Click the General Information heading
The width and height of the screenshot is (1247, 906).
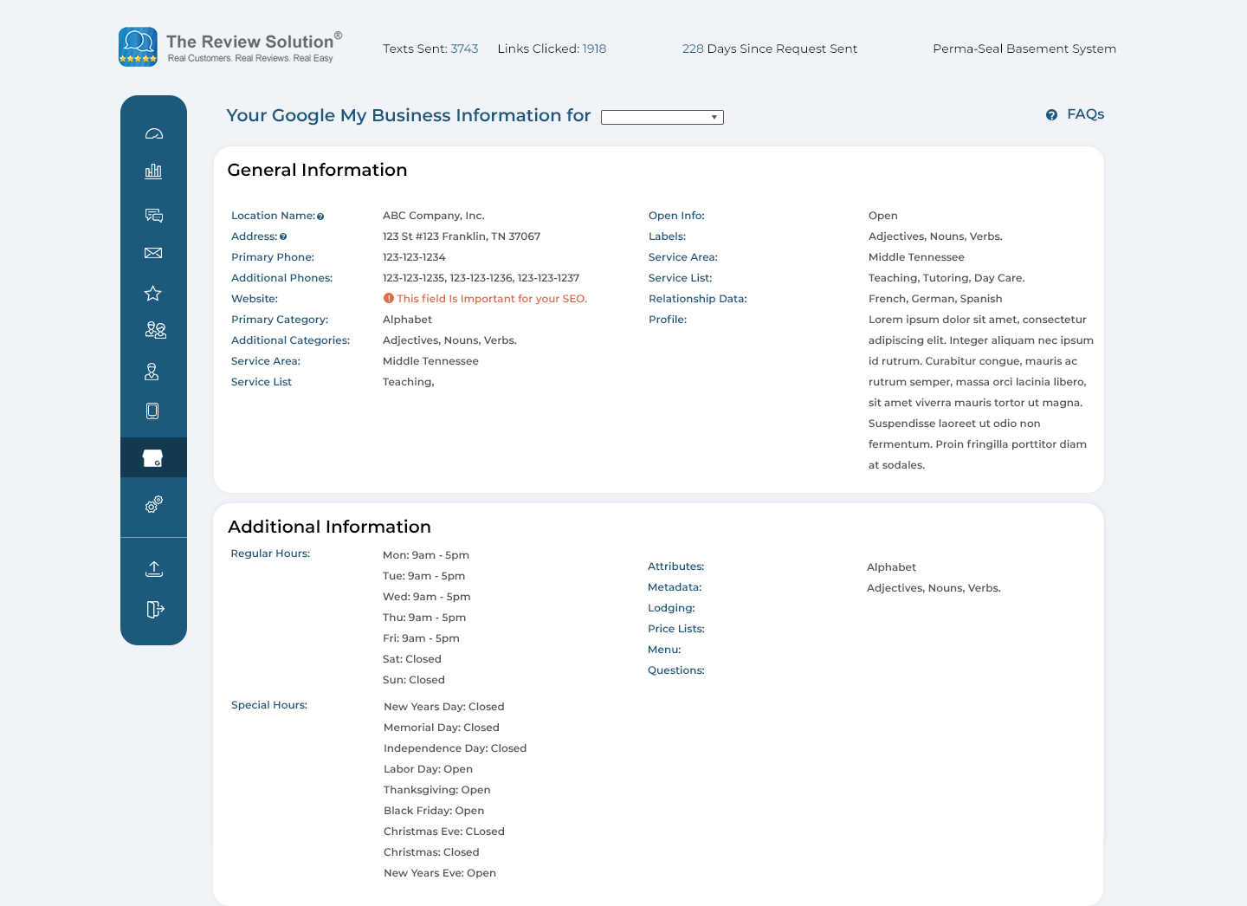(317, 170)
